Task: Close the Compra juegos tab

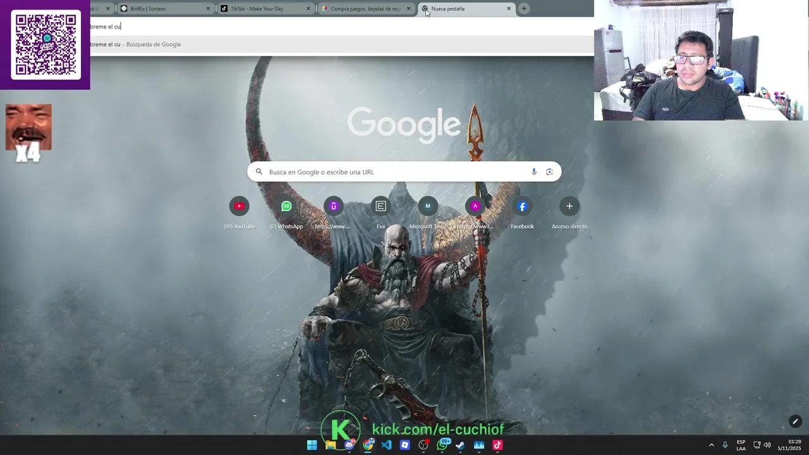Action: [409, 9]
